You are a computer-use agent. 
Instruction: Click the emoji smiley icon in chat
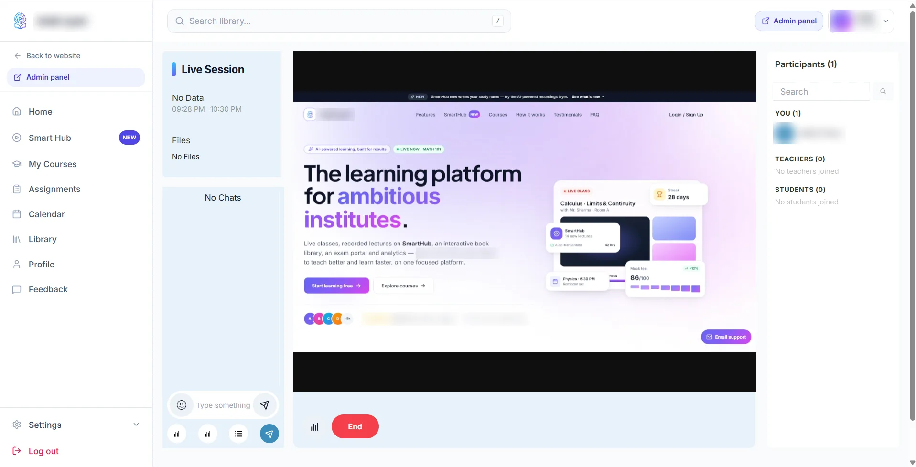(x=182, y=405)
